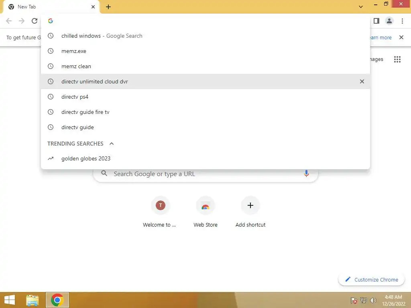Toggle the Chrome side panel icon
The image size is (411, 308).
coord(376,21)
